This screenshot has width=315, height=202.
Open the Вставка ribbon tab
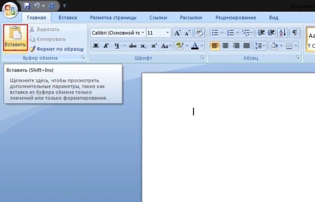pos(68,18)
